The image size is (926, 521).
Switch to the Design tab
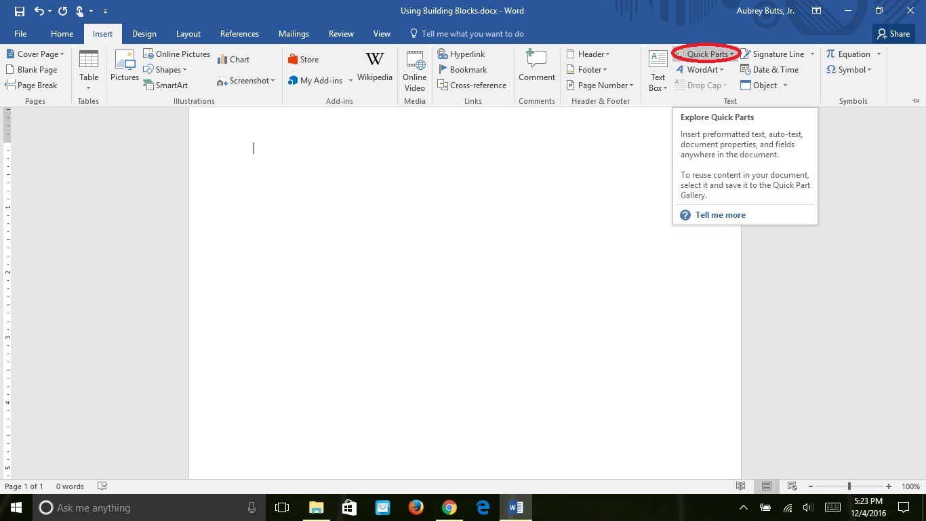pos(144,34)
